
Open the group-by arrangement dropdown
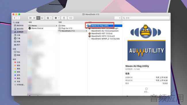point(49,18)
